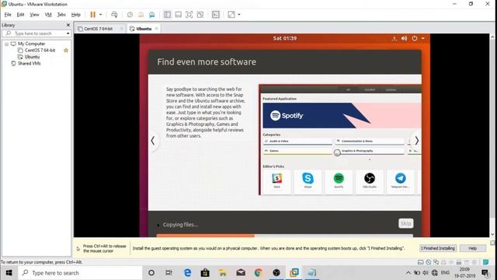The width and height of the screenshot is (497, 280).
Task: Open the Edit menu
Action: (x=20, y=15)
